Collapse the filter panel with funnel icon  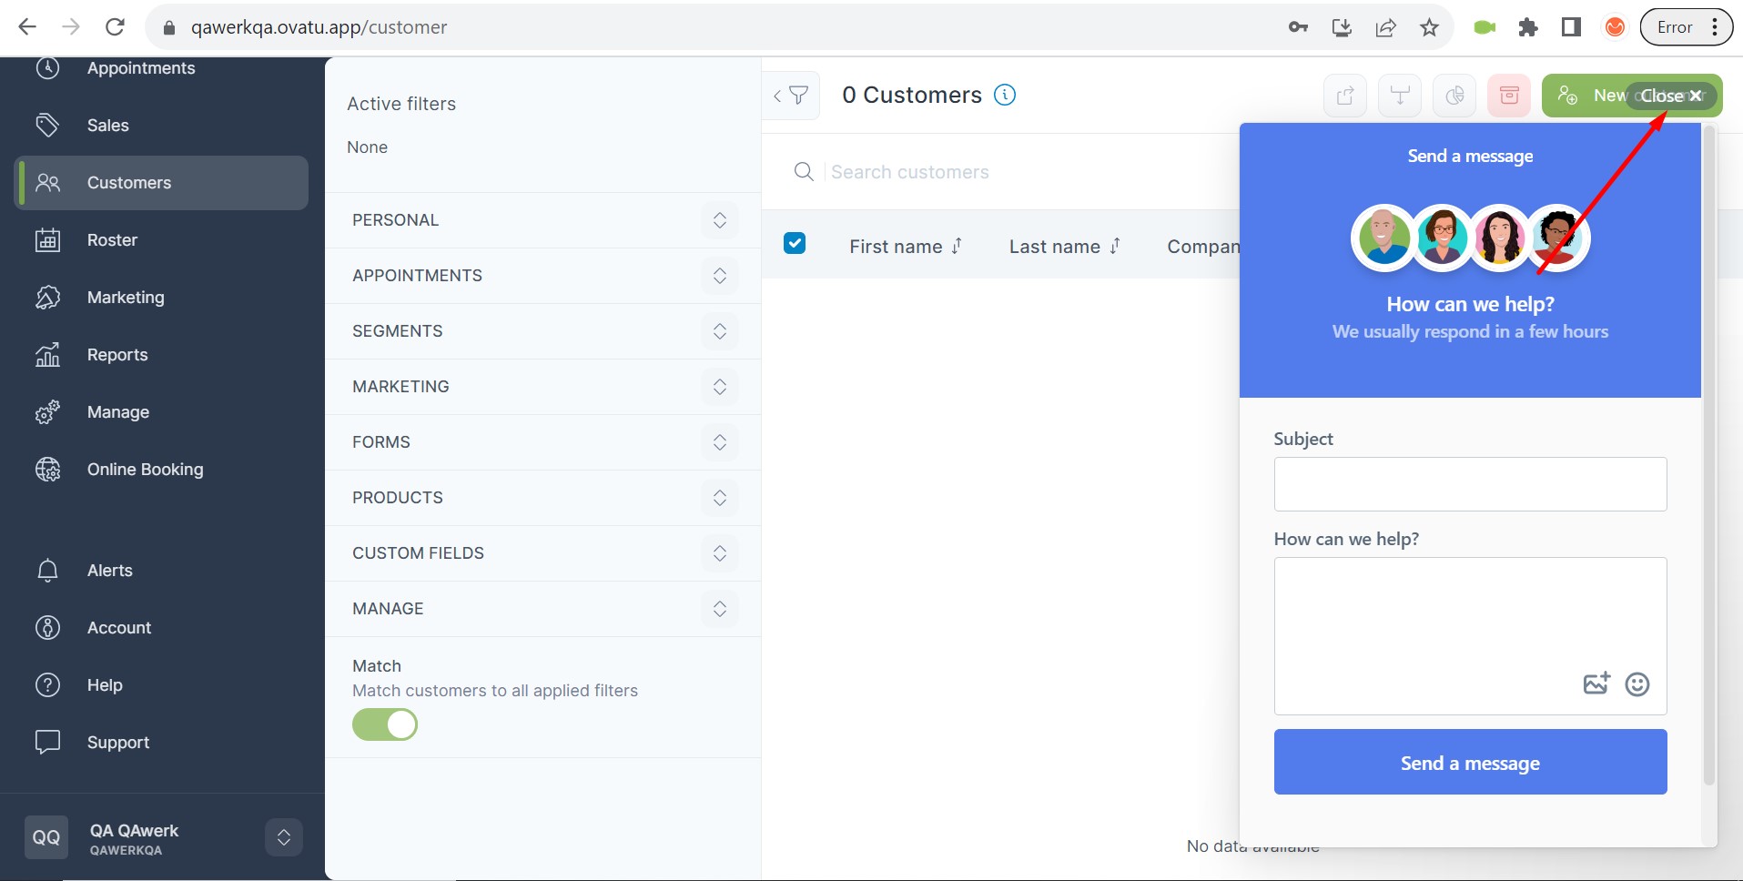point(791,96)
